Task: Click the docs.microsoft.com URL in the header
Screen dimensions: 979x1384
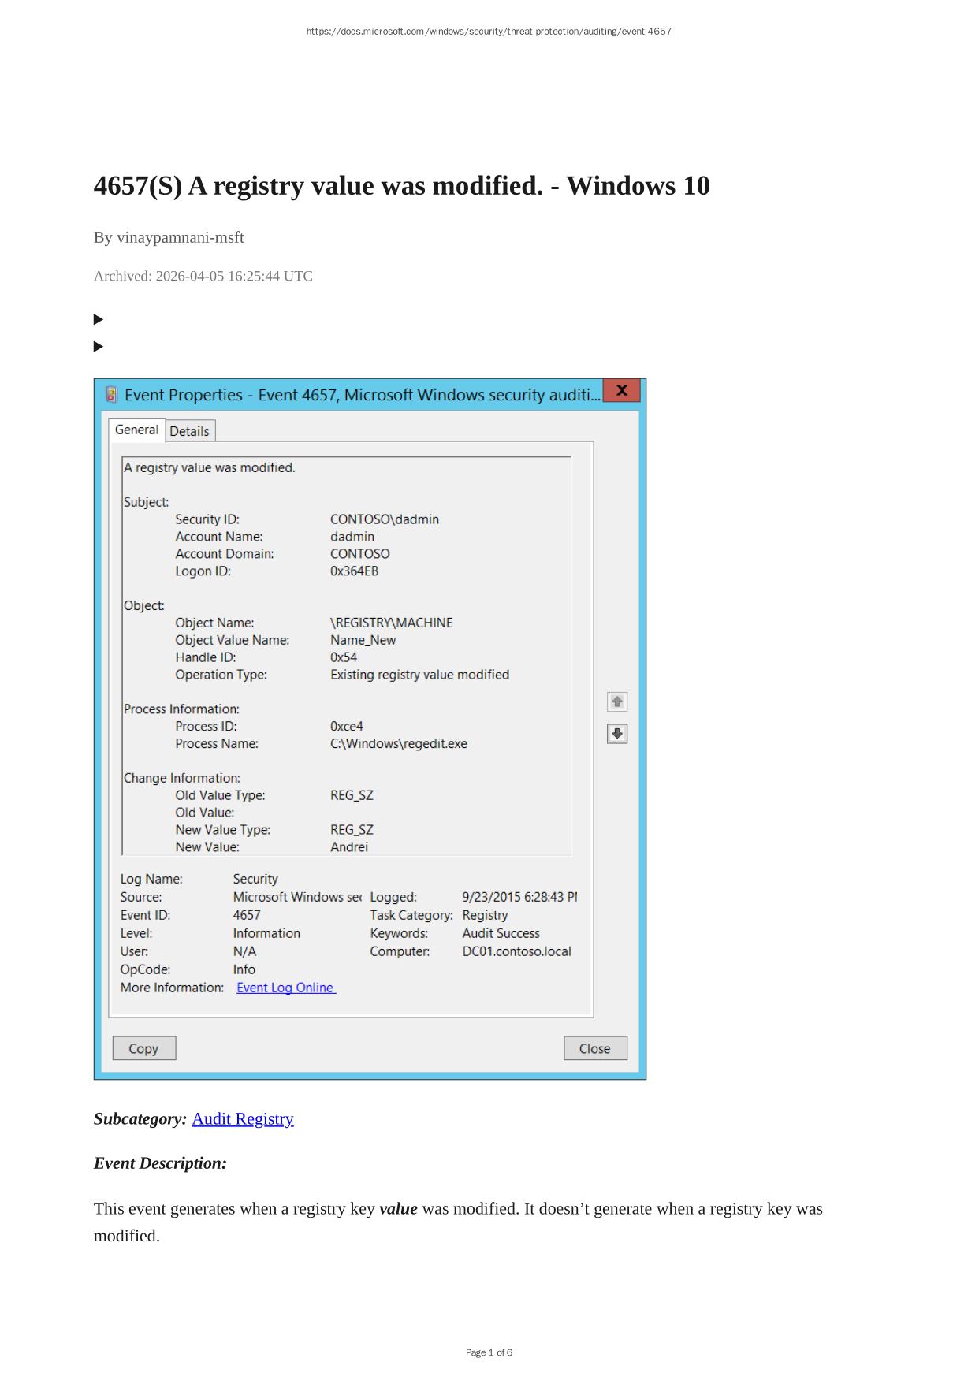Action: click(489, 32)
